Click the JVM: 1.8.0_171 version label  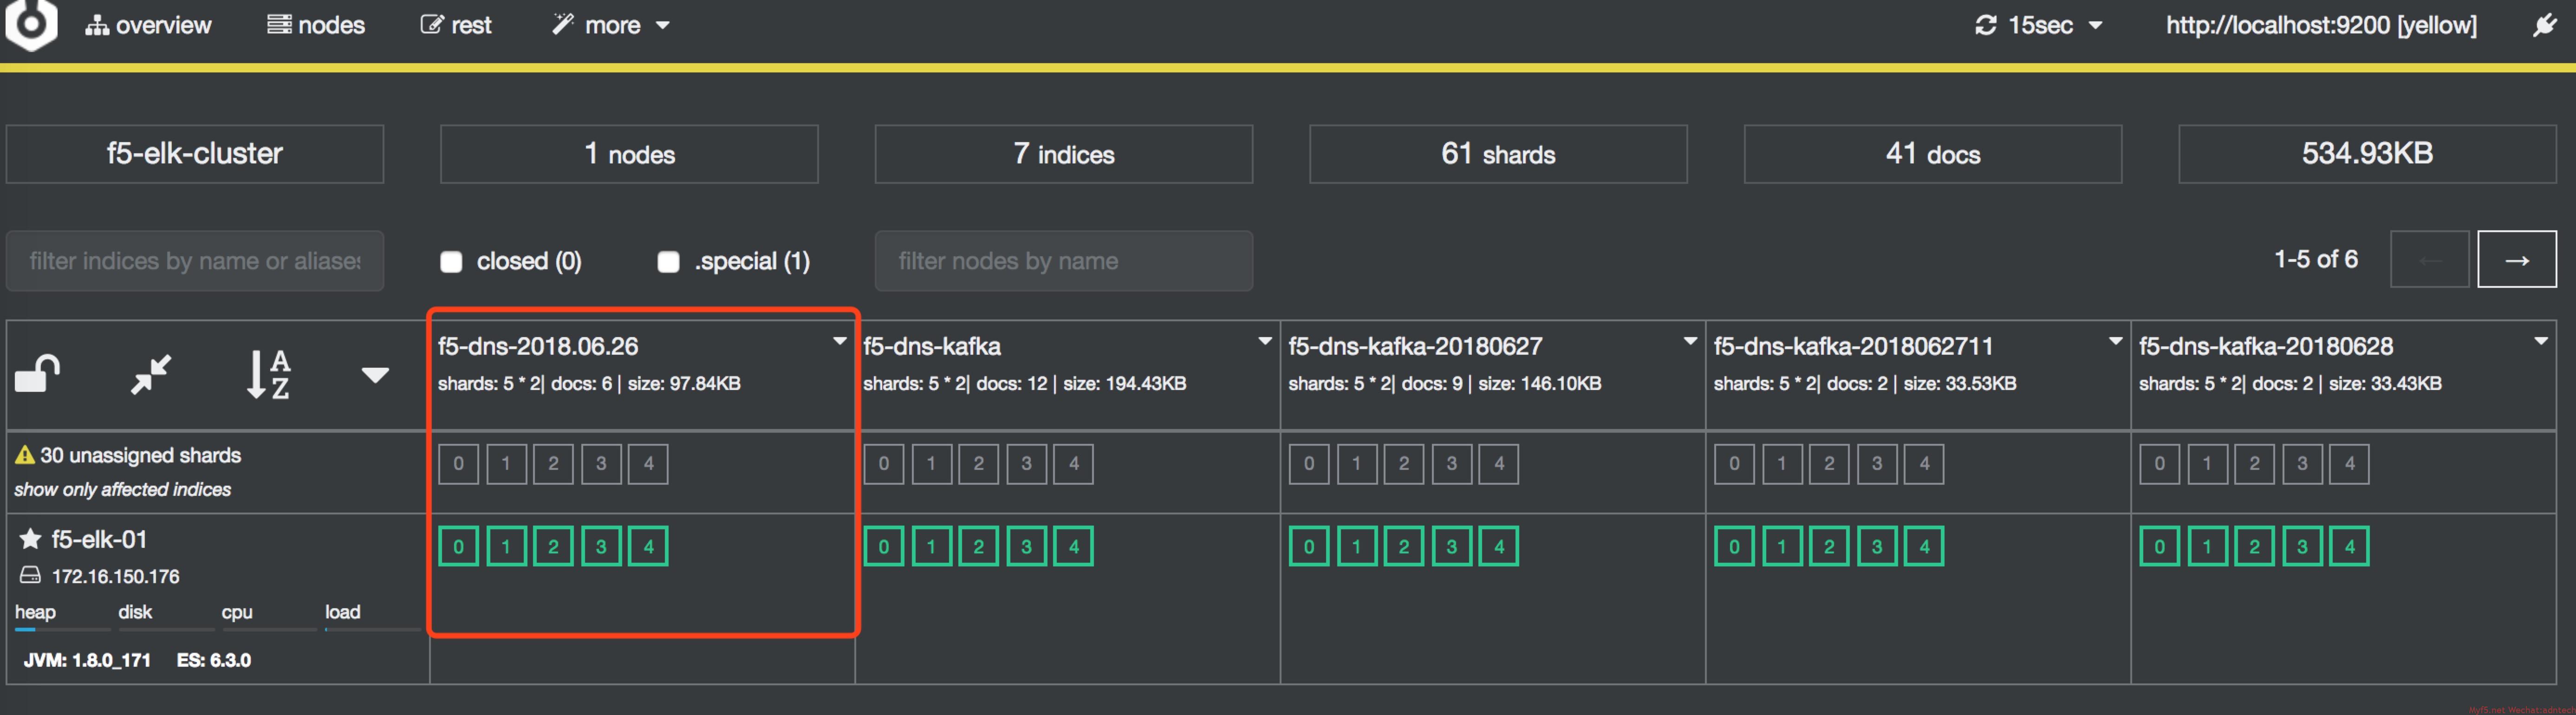click(87, 661)
